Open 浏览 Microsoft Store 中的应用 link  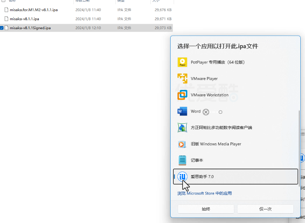[x=204, y=193]
